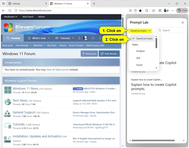
Task: Close the Windows 11 Forum tab
Action: (x=88, y=4)
